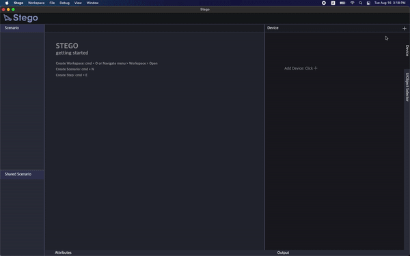Screen dimensions: 410x256
Task: Switch to the UIObject Selector side tab
Action: click(407, 87)
